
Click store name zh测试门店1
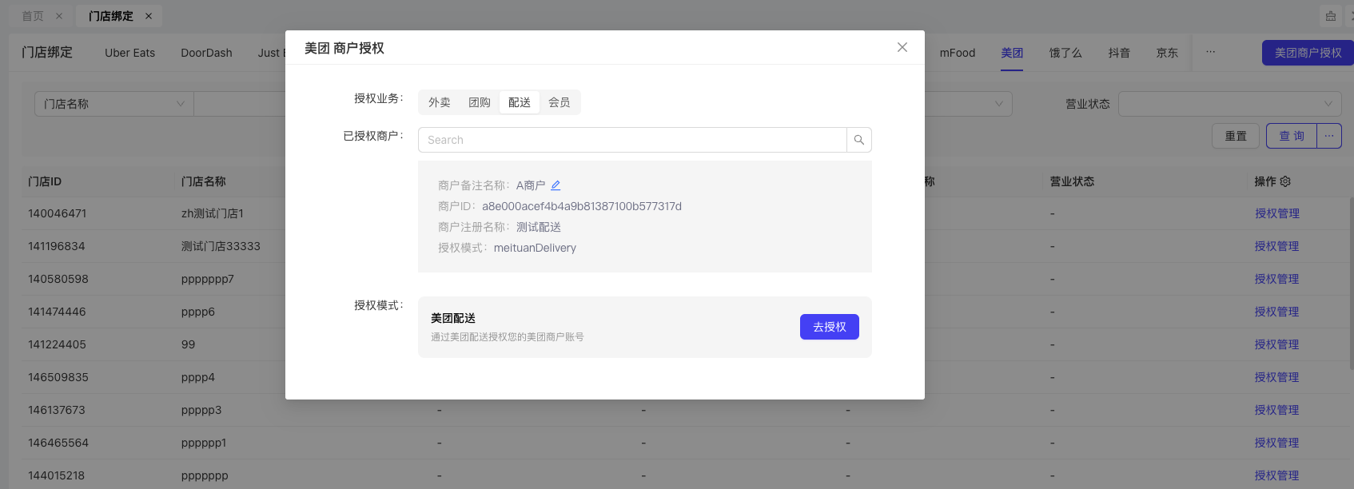click(213, 213)
